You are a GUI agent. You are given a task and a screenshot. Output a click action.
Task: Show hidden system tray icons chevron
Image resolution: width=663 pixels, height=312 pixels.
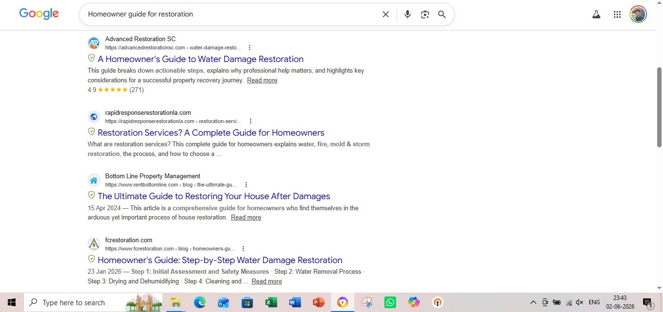(x=533, y=302)
